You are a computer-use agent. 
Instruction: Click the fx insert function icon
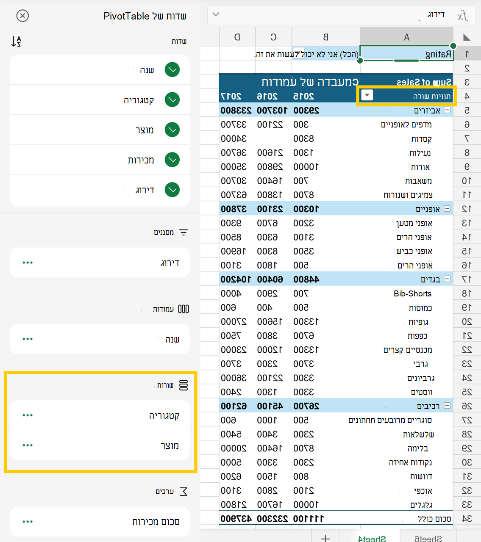[x=462, y=16]
